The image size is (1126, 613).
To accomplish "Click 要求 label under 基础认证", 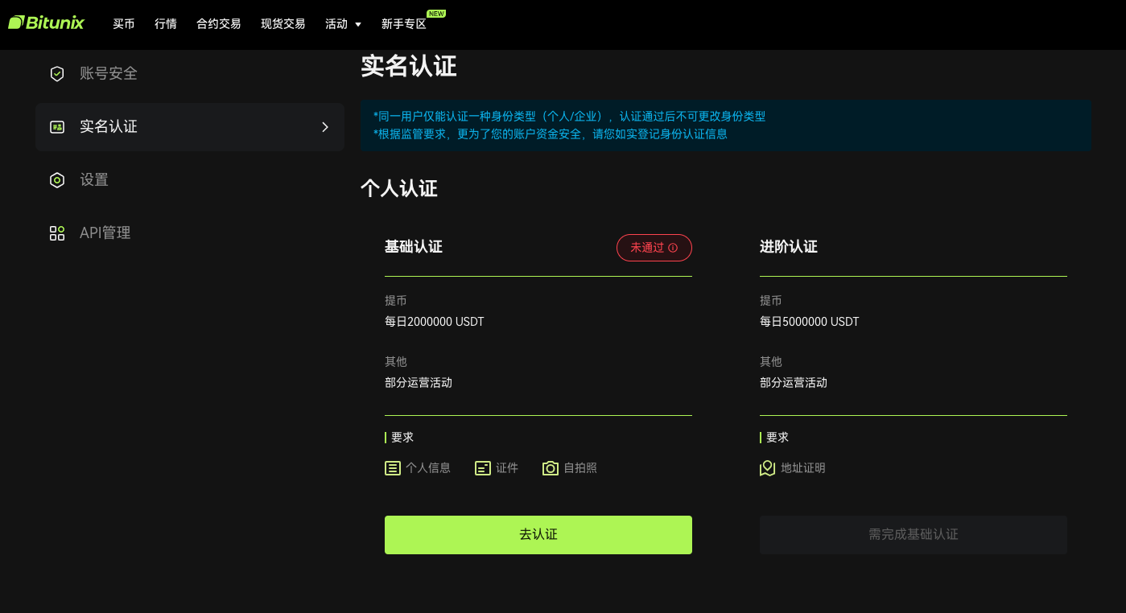I will 402,438.
